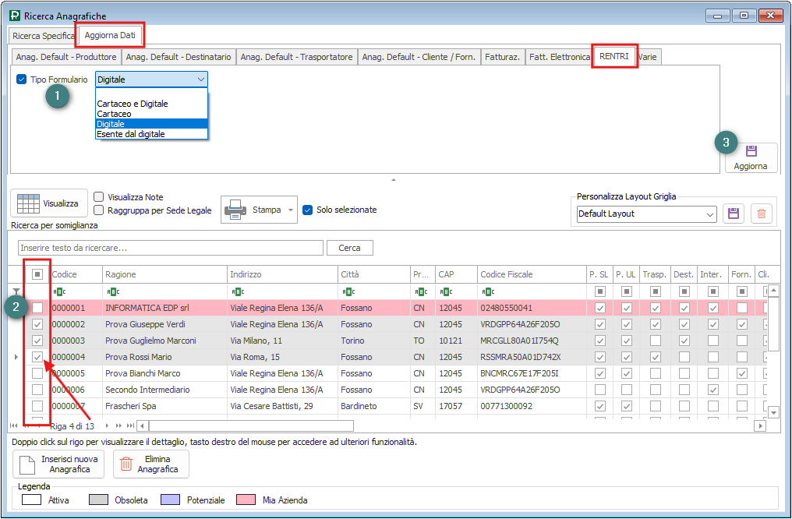Screen dimensions: 792x519
Task: Toggle Raggruppa per Sede Legale checkbox
Action: coord(99,210)
